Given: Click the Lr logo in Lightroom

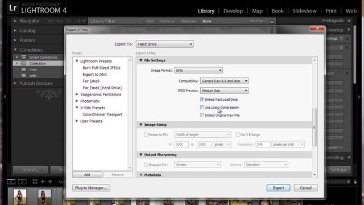Looking at the screenshot, I should (x=13, y=8).
